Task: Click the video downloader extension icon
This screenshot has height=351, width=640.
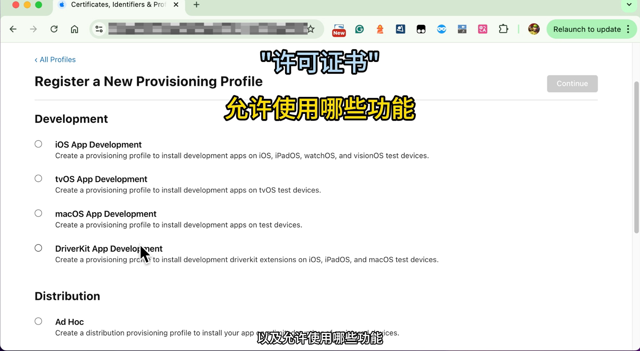Action: pos(462,29)
